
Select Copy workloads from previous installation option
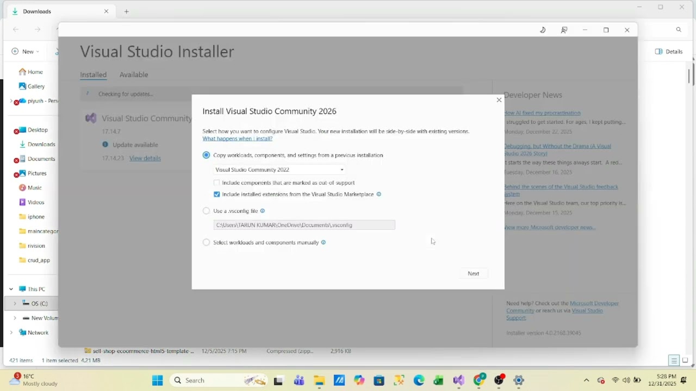(x=206, y=155)
